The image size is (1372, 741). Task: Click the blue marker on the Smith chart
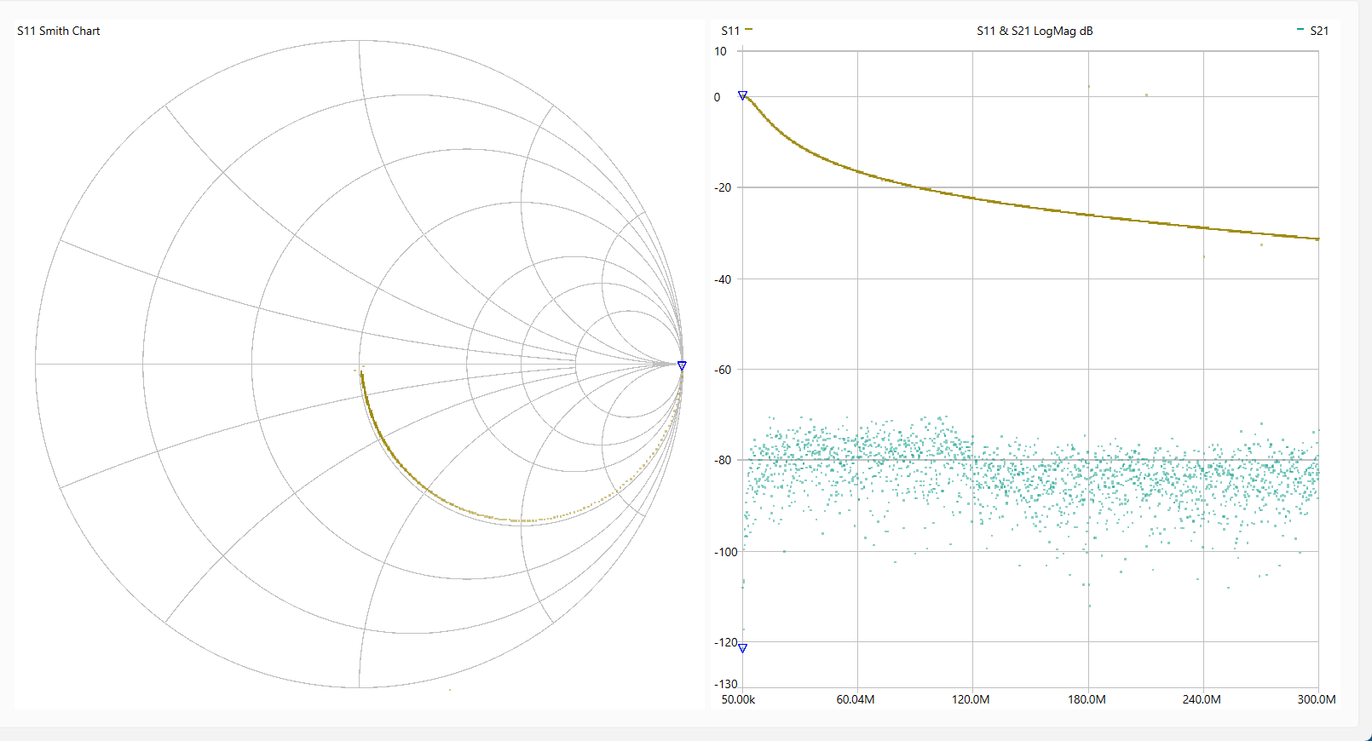coord(682,365)
